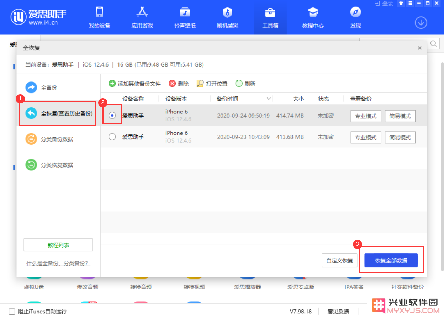444x319 pixels.
Task: Select 全恢复(查看历史备份) in the sidebar
Action: 59,113
